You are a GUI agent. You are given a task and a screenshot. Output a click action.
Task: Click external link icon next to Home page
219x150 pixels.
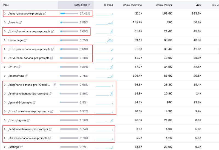[x=25, y=40]
